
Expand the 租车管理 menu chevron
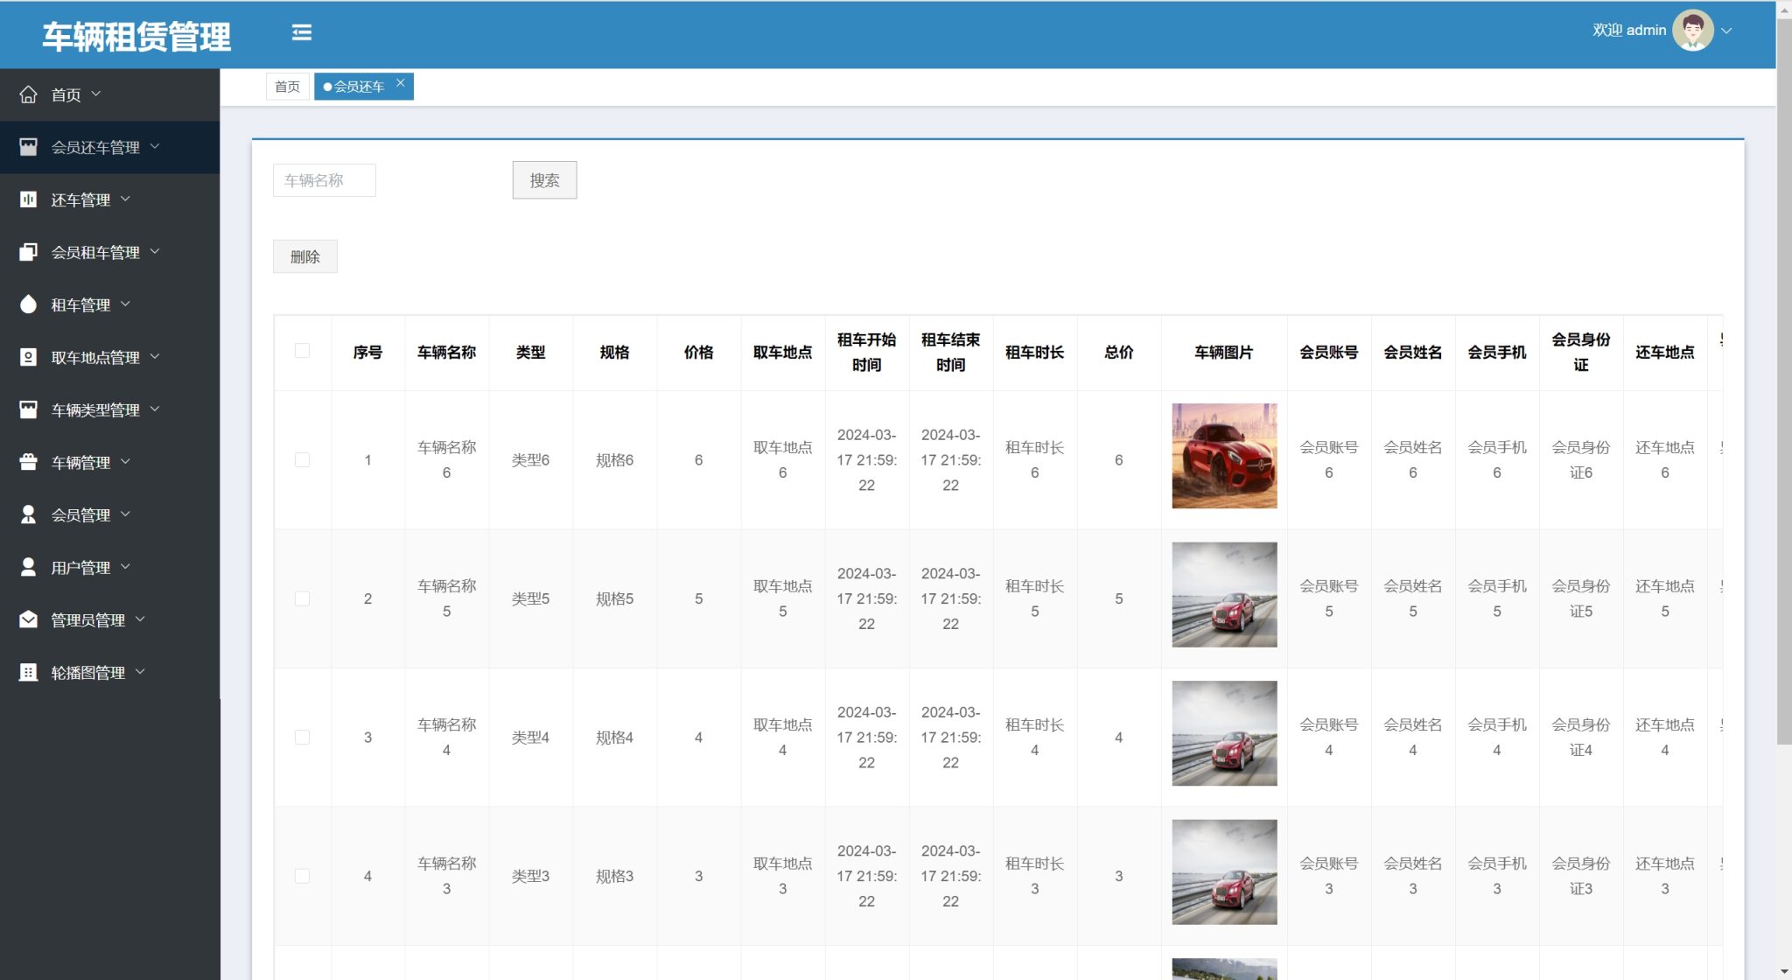tap(127, 304)
